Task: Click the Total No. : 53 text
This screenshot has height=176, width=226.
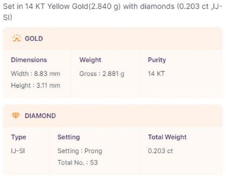Action: coord(78,163)
